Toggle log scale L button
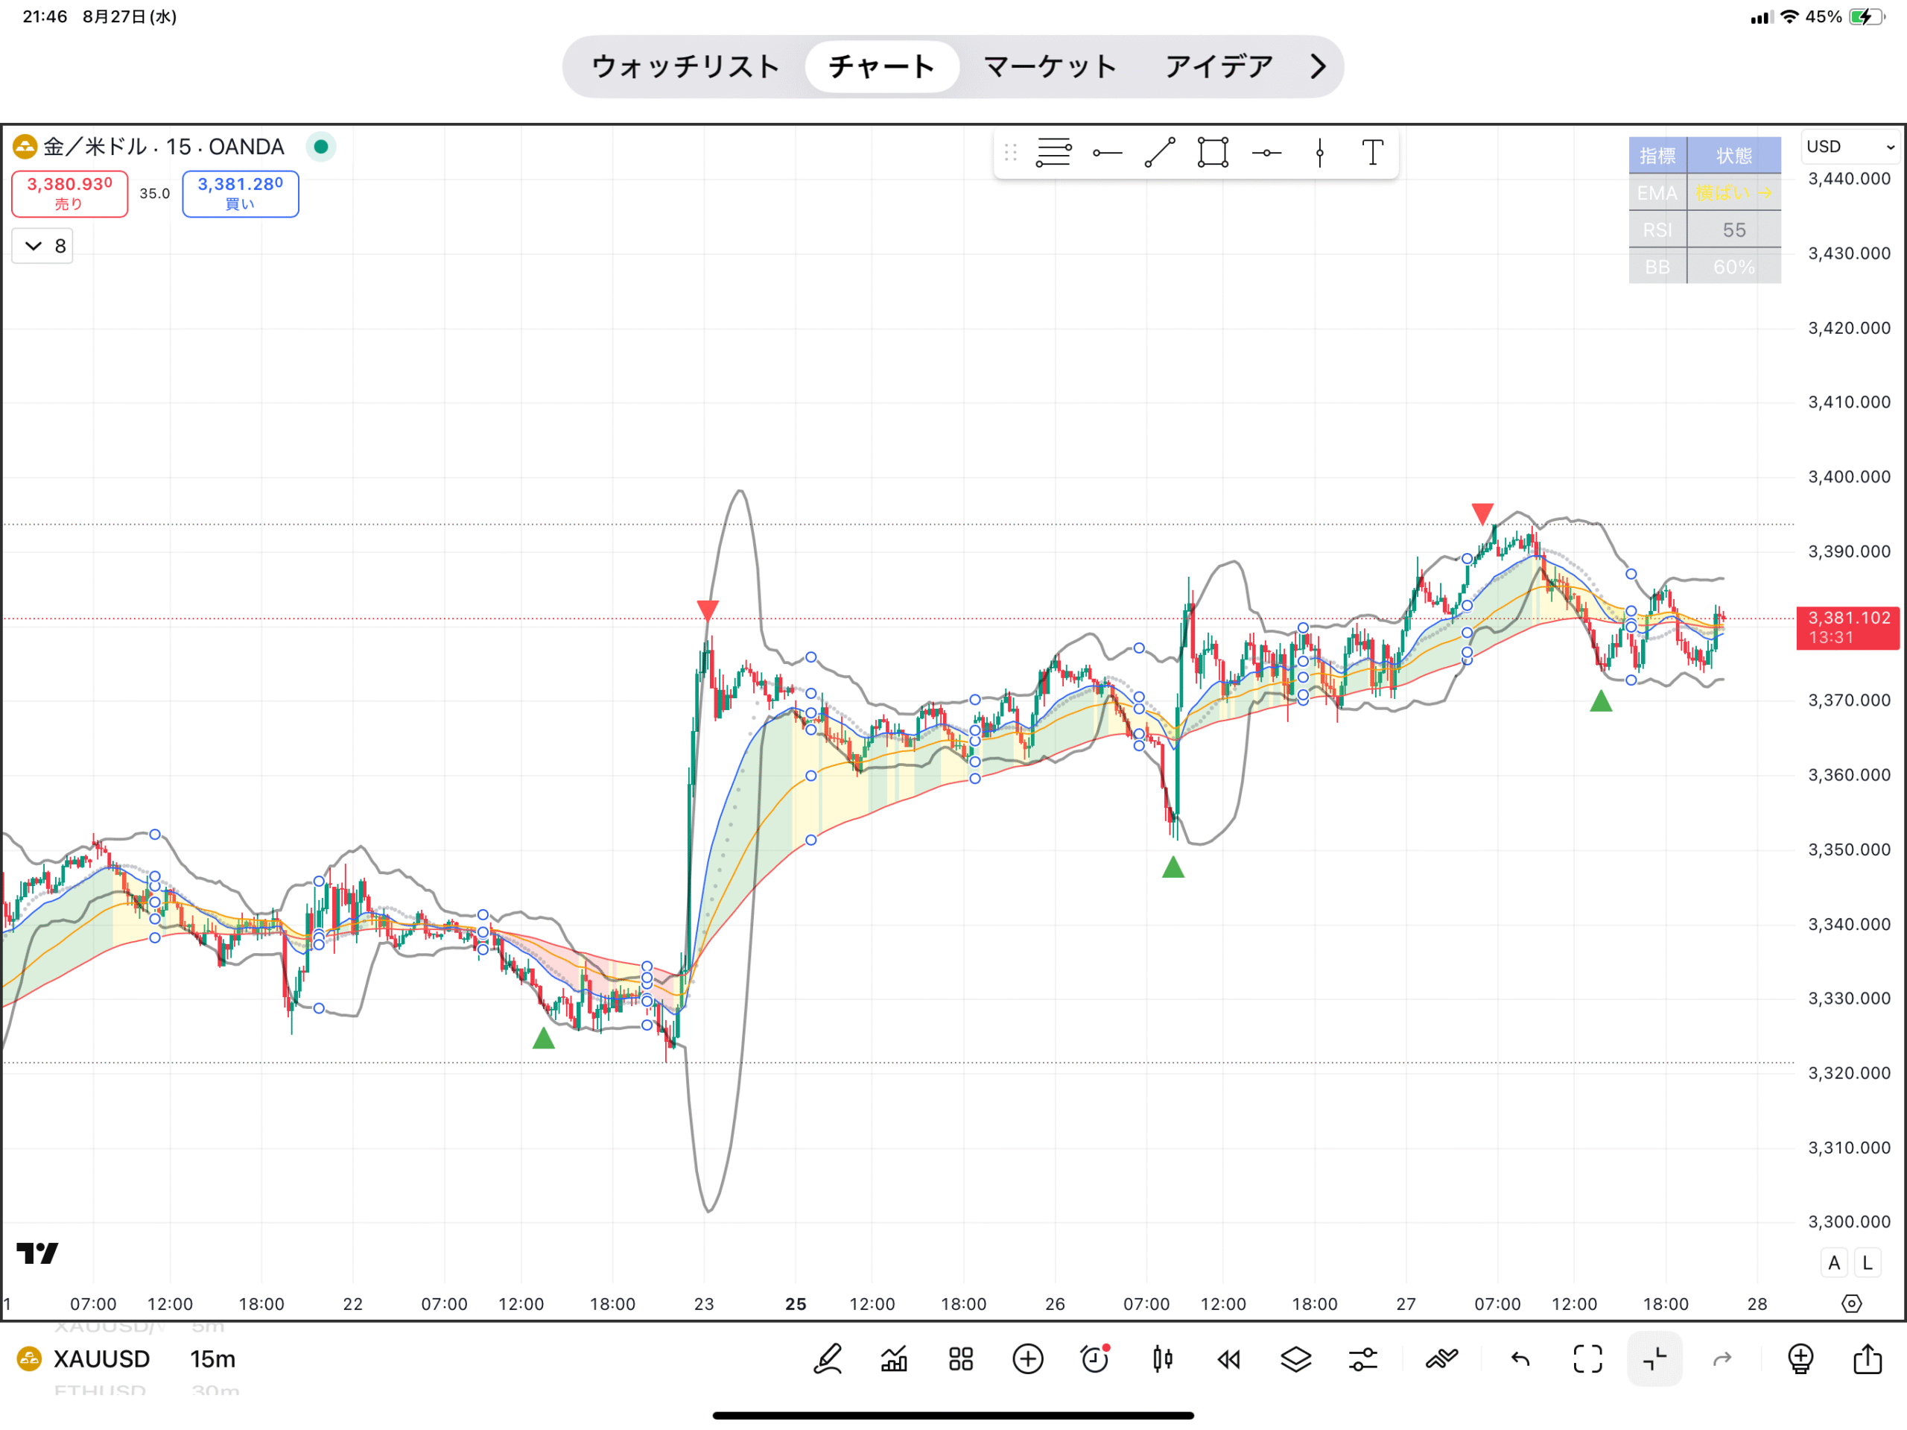 tap(1868, 1262)
